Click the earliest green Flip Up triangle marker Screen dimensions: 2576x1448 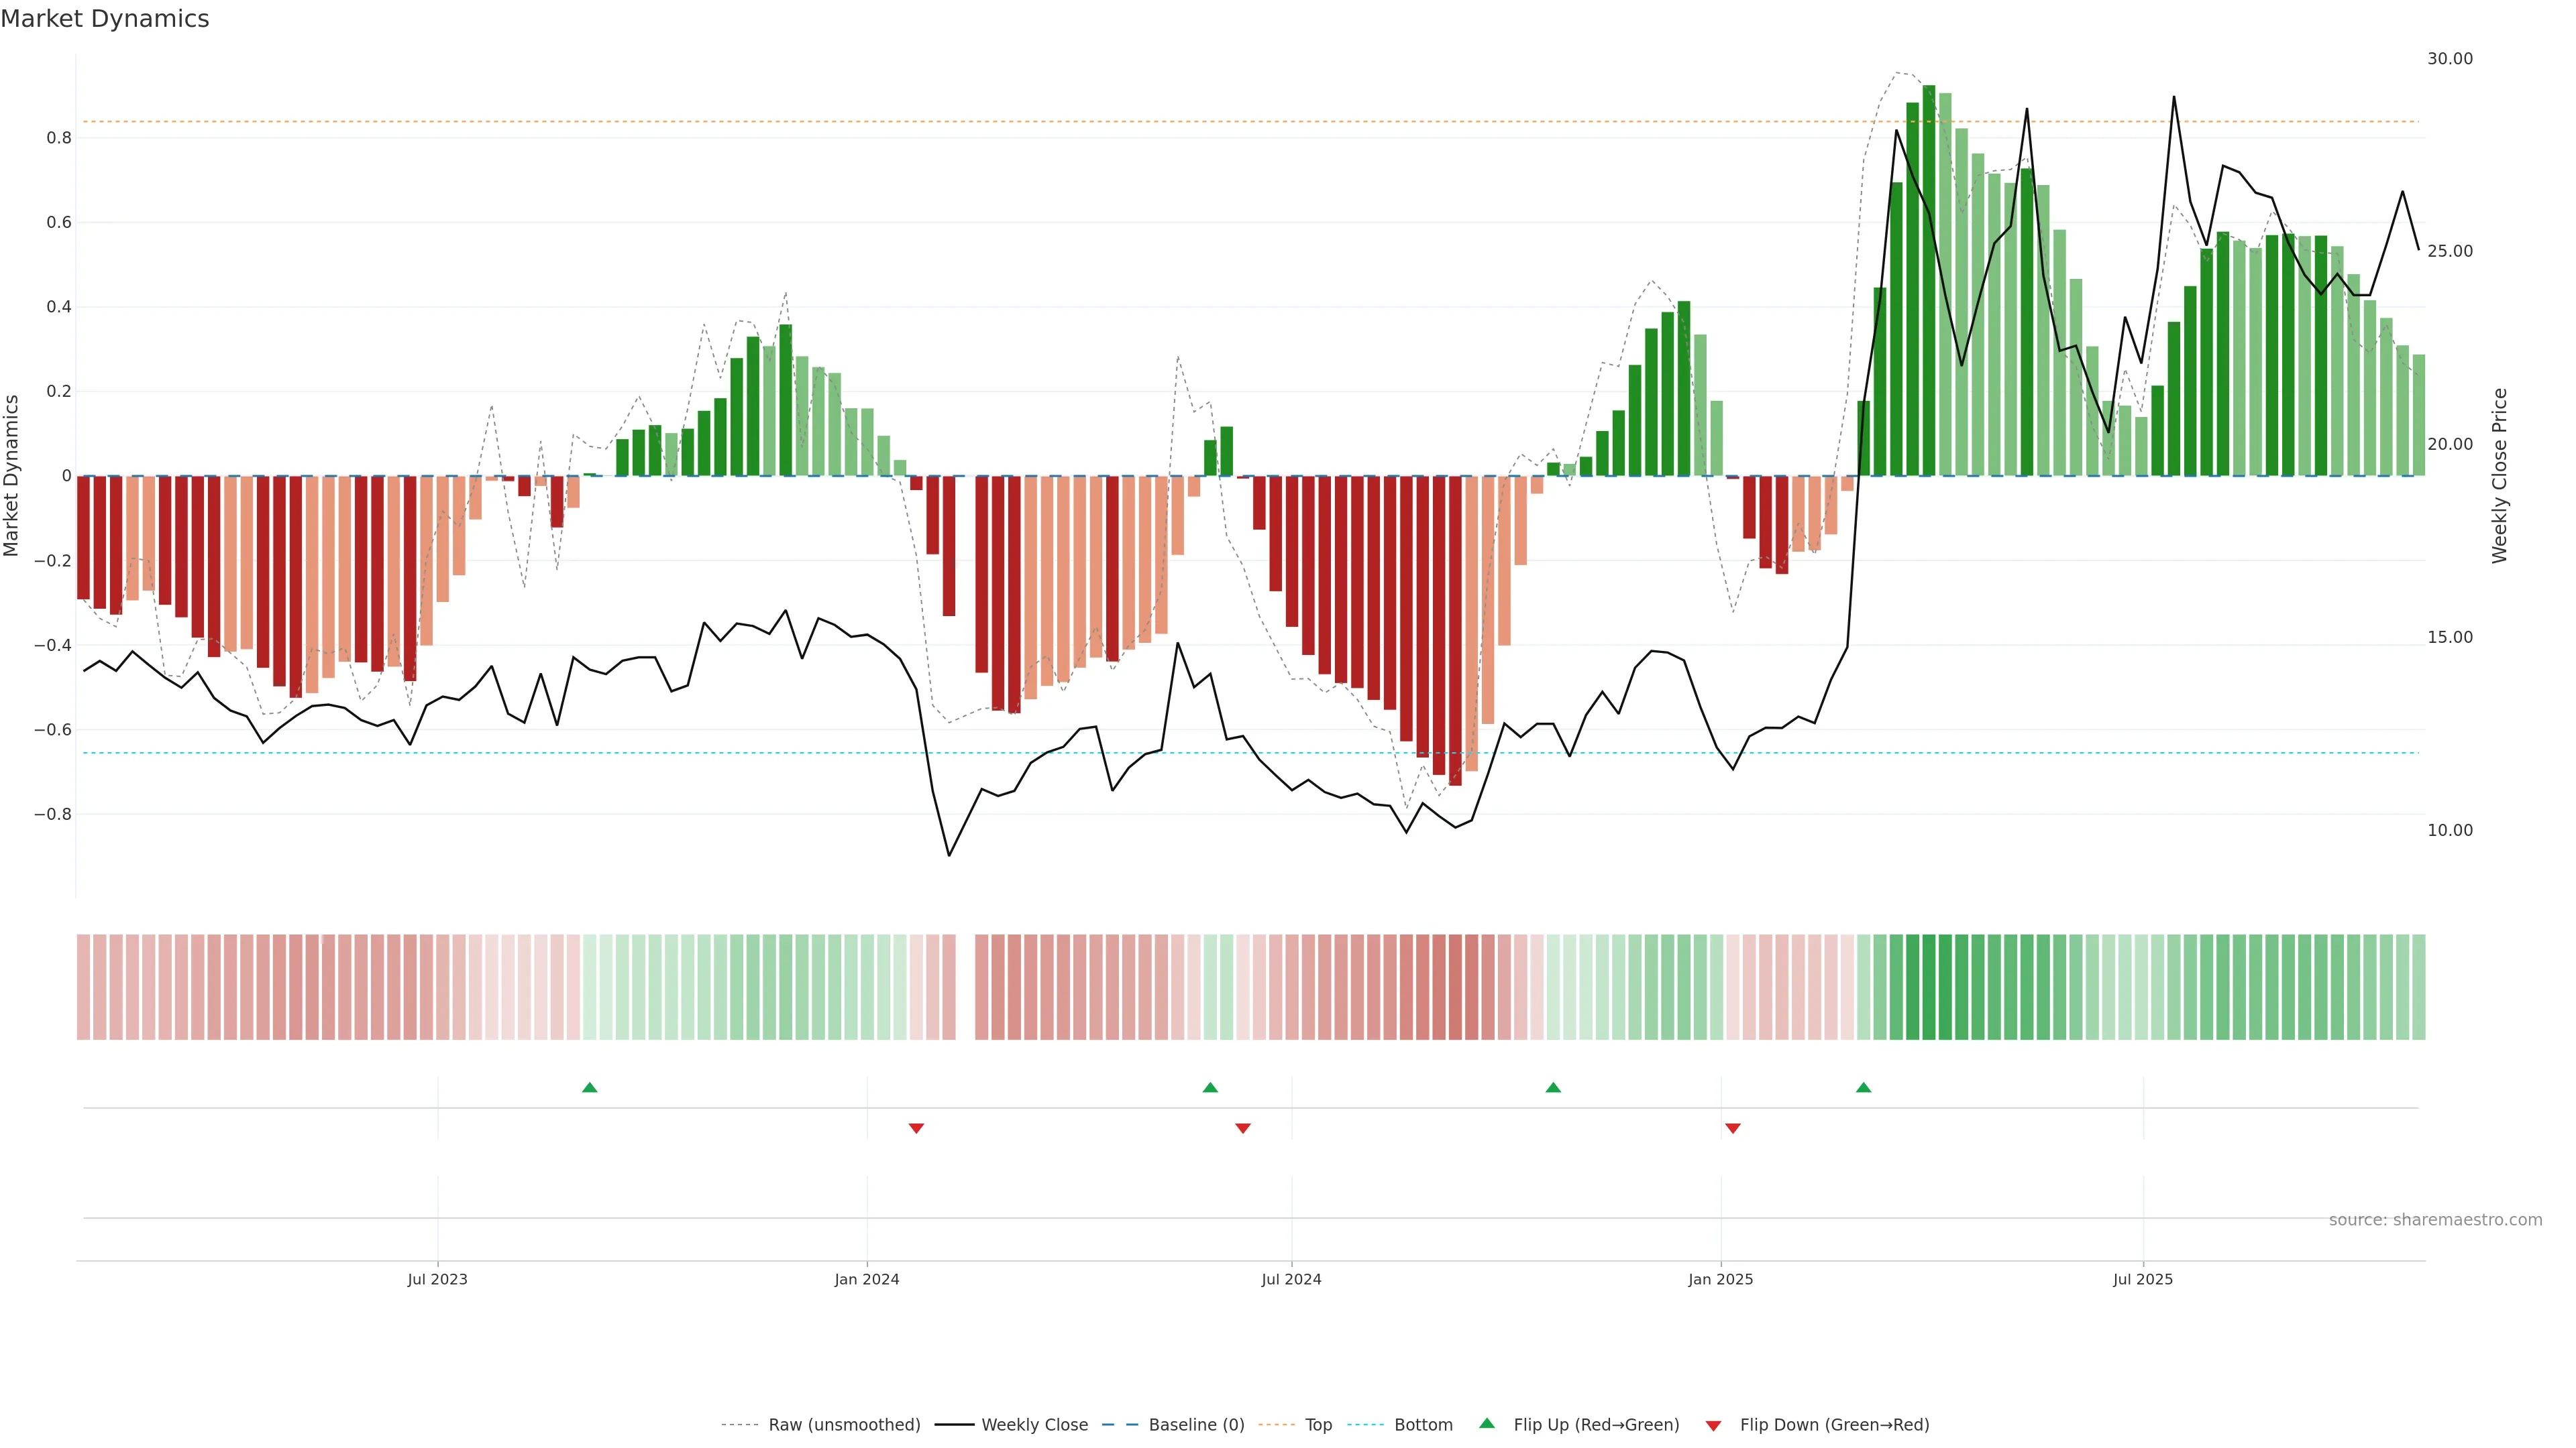pyautogui.click(x=589, y=1087)
